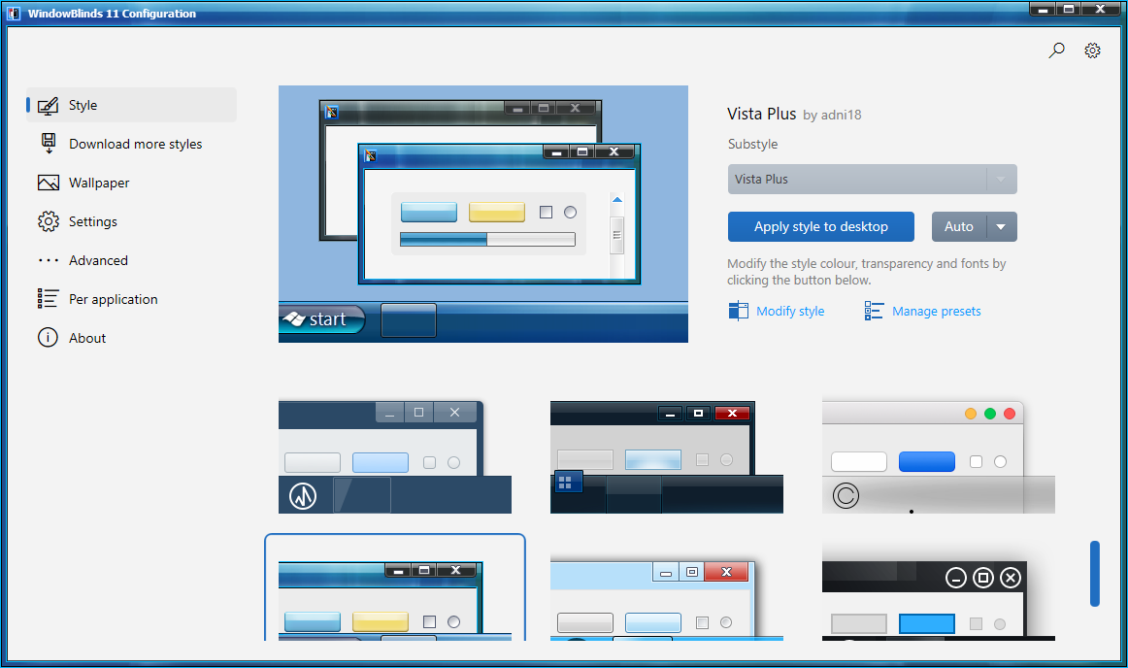Expand the Auto button dropdown arrow
Image resolution: width=1128 pixels, height=668 pixels.
[1001, 227]
